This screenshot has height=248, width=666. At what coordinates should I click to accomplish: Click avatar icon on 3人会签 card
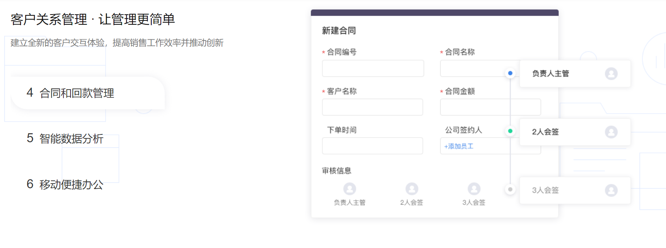[x=611, y=191]
